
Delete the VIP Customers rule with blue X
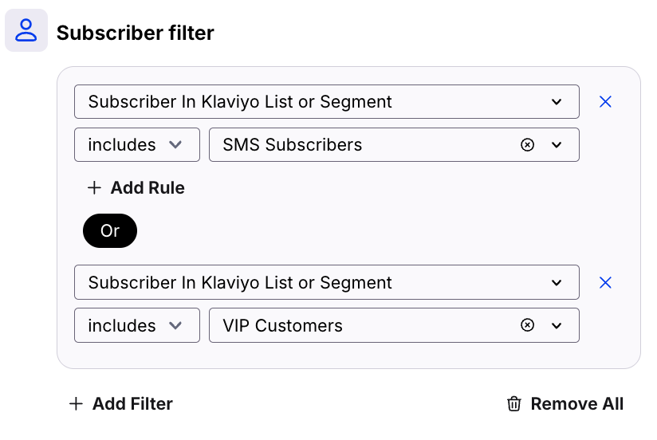(605, 283)
